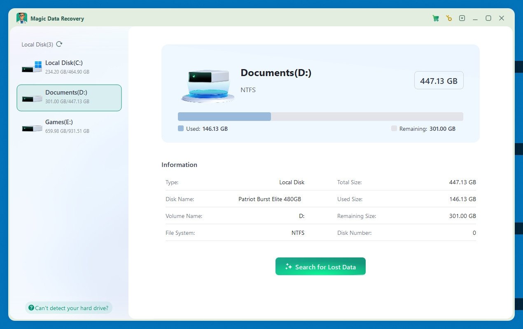Click the Magic Data Recovery logo avatar
Image resolution: width=523 pixels, height=329 pixels.
(22, 18)
